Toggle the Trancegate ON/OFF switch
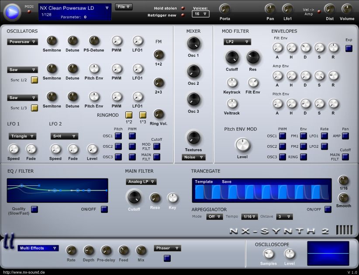Image resolution: width=359 pixels, height=275 pixels. tap(328, 209)
